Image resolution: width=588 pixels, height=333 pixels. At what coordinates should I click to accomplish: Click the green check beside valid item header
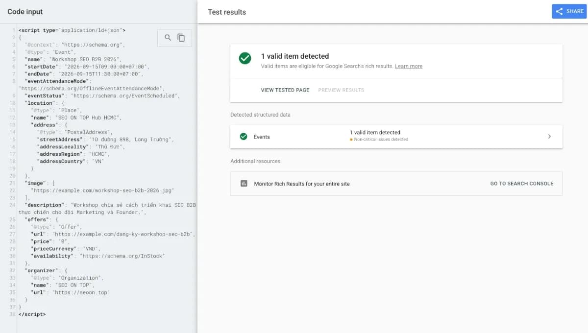tap(245, 59)
